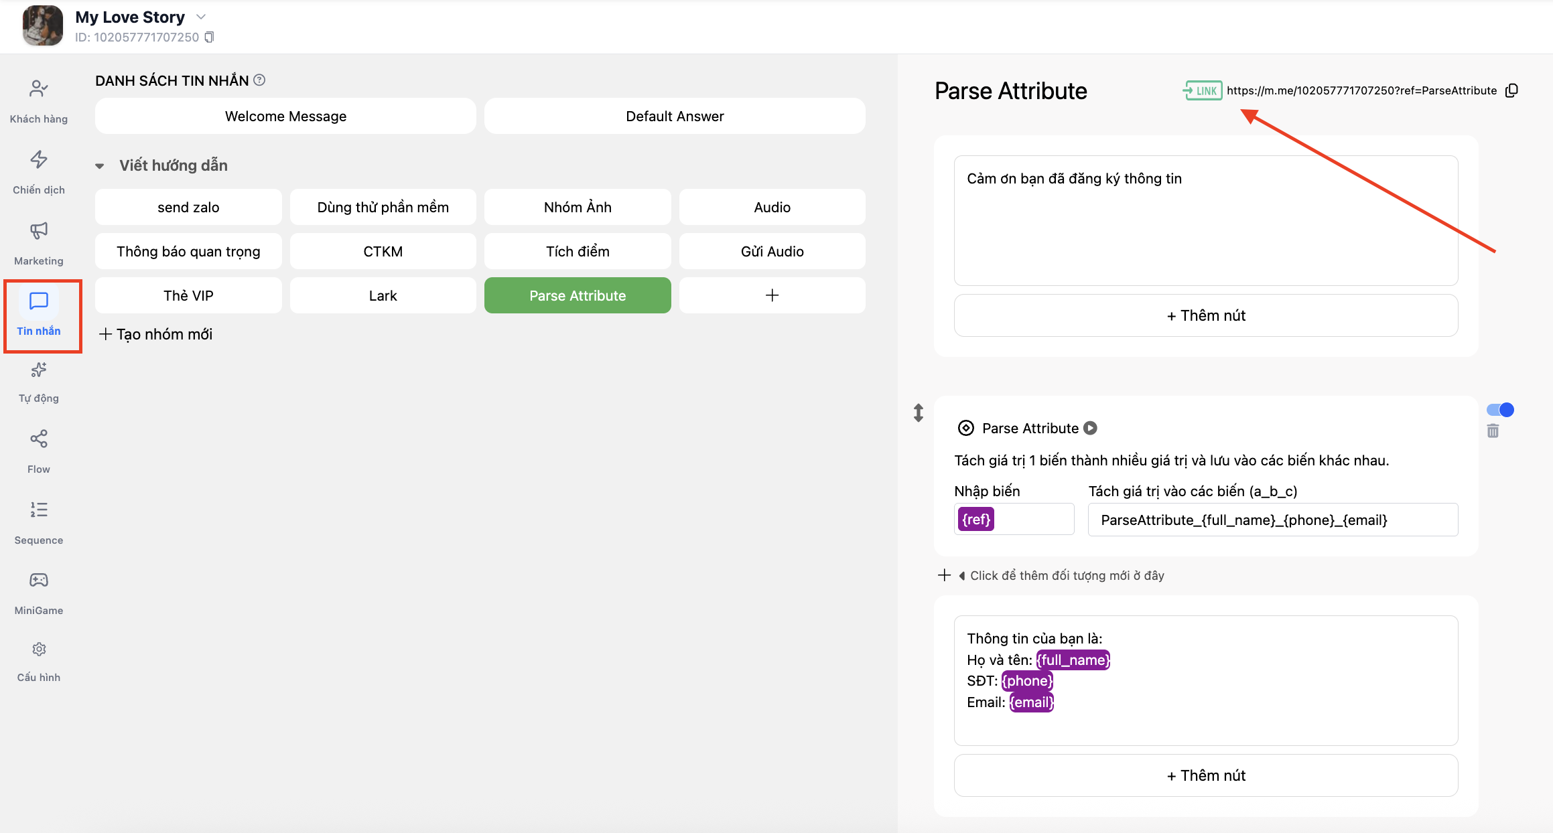Open the Cấu hình settings section
1553x833 pixels.
tap(39, 662)
